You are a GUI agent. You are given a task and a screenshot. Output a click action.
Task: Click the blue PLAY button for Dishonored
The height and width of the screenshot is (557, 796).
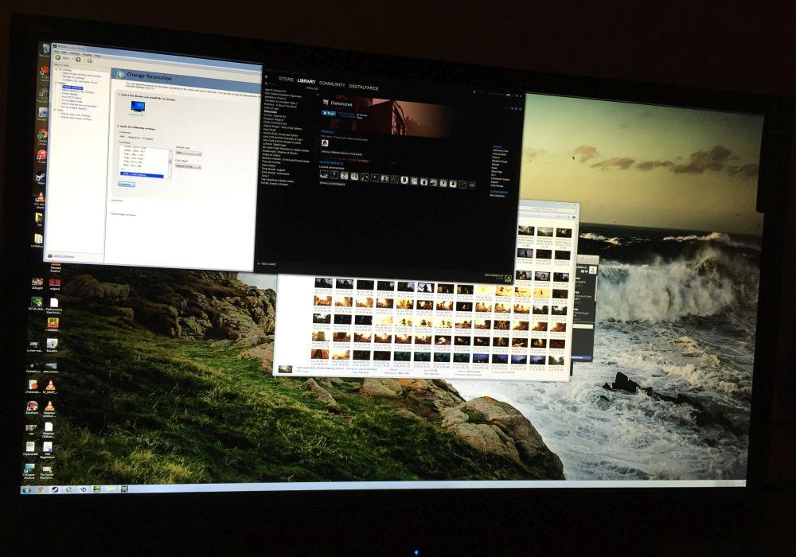click(329, 113)
